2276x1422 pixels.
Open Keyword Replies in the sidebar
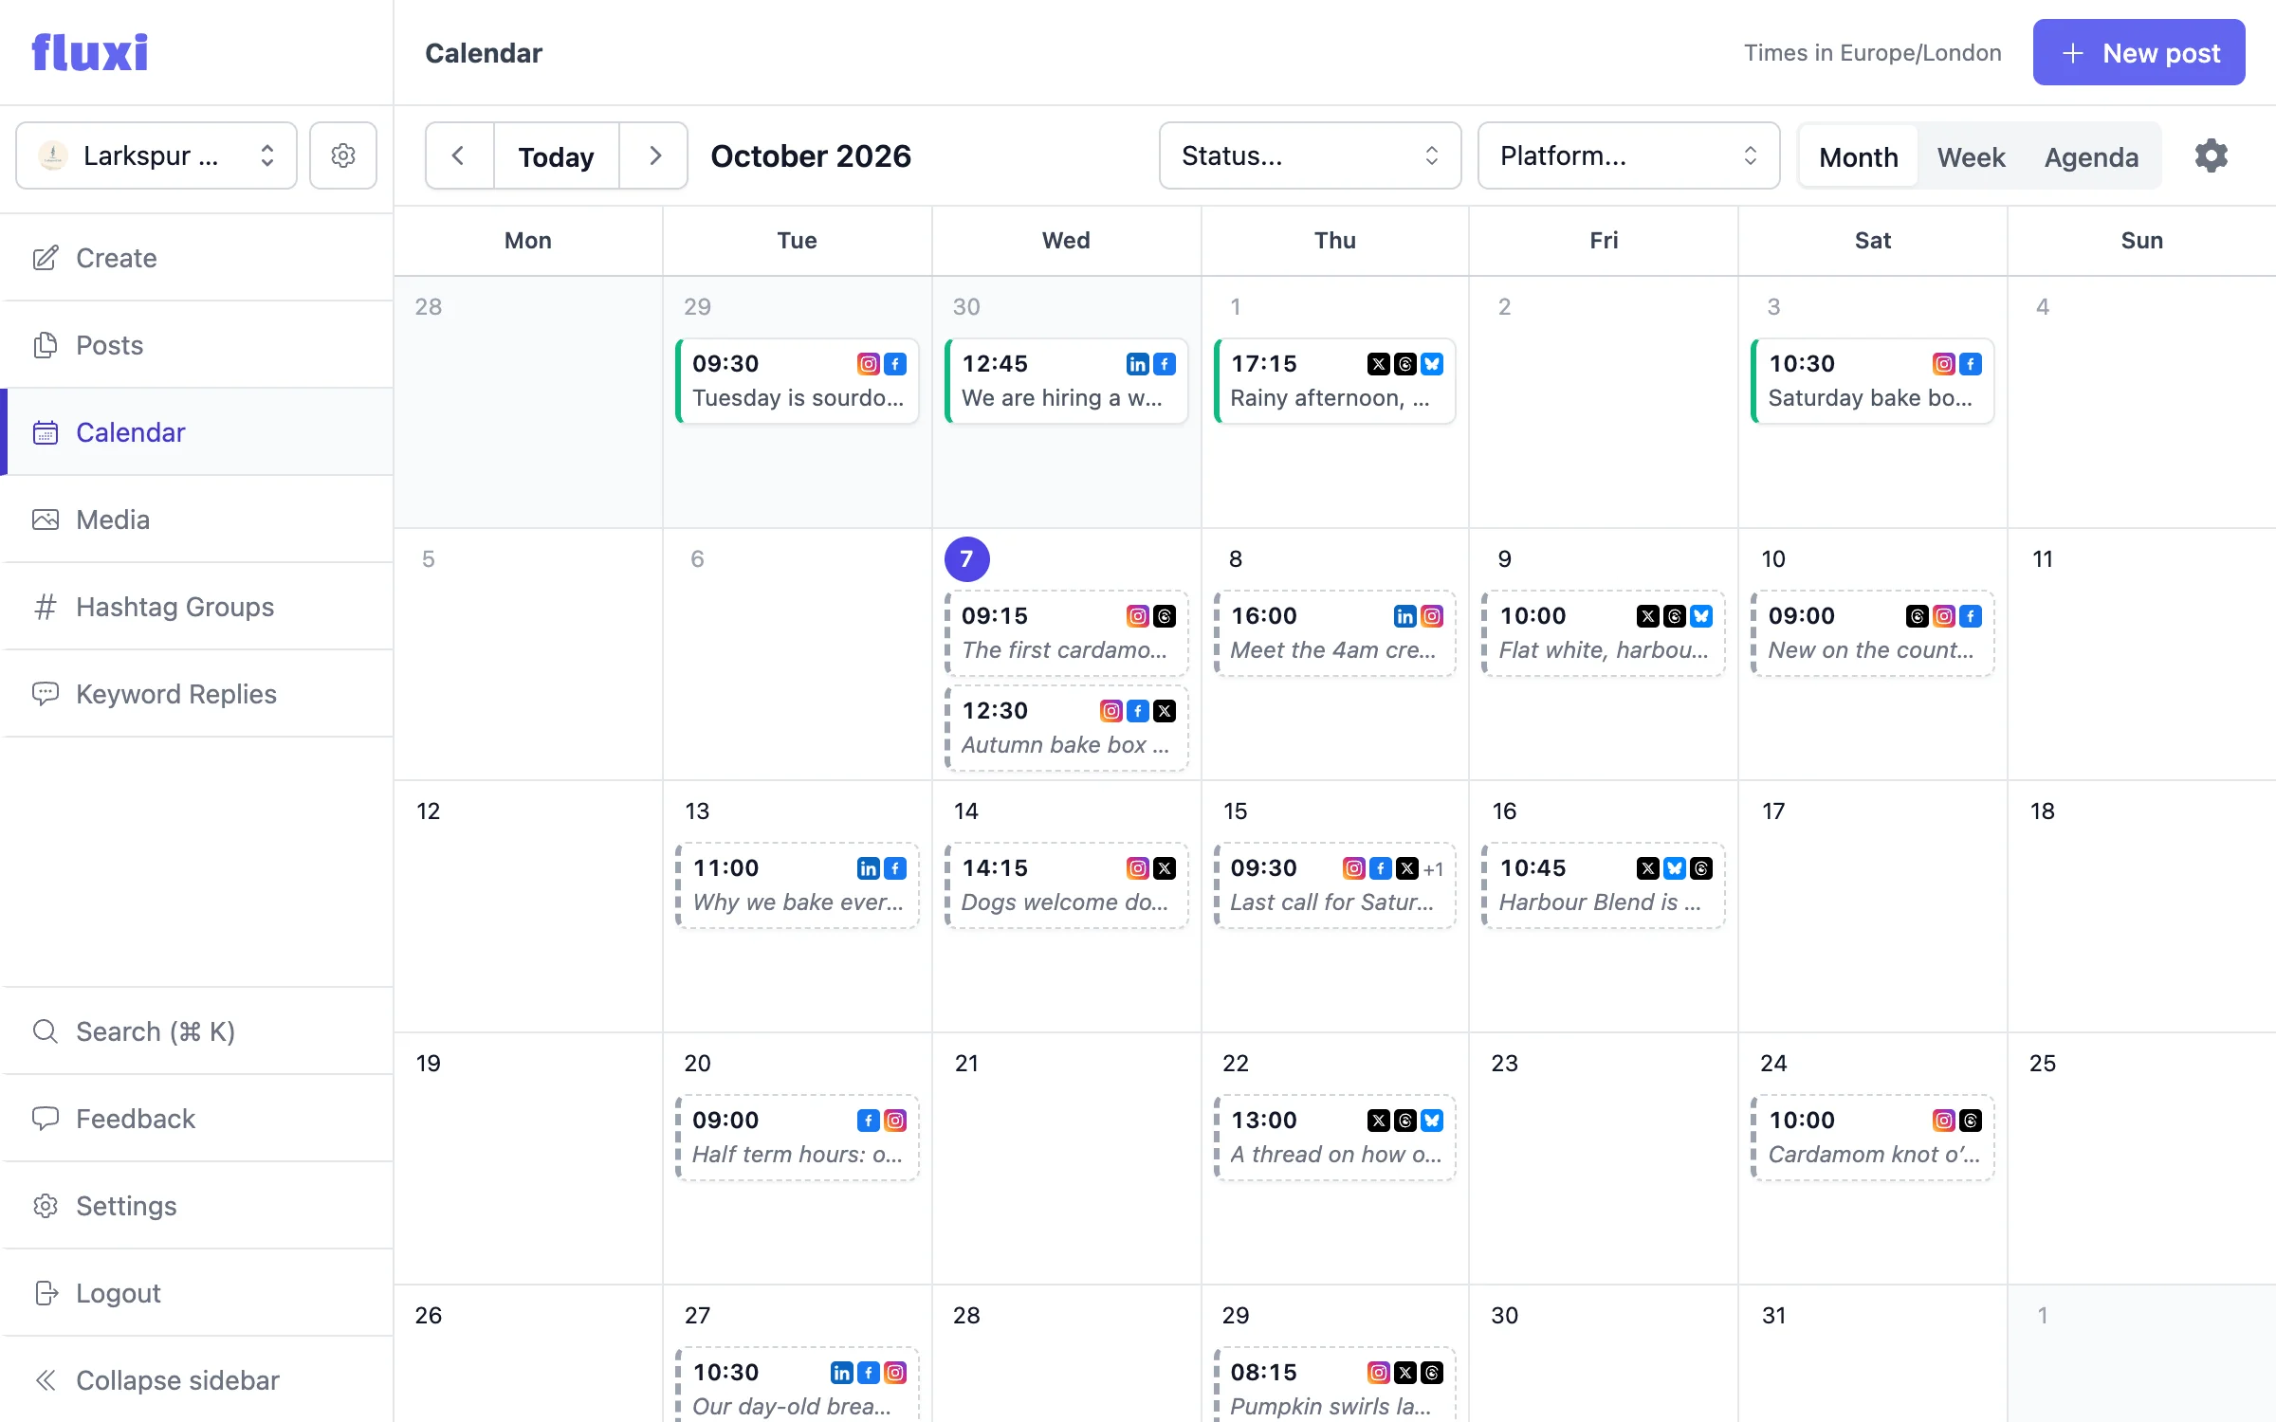point(196,694)
